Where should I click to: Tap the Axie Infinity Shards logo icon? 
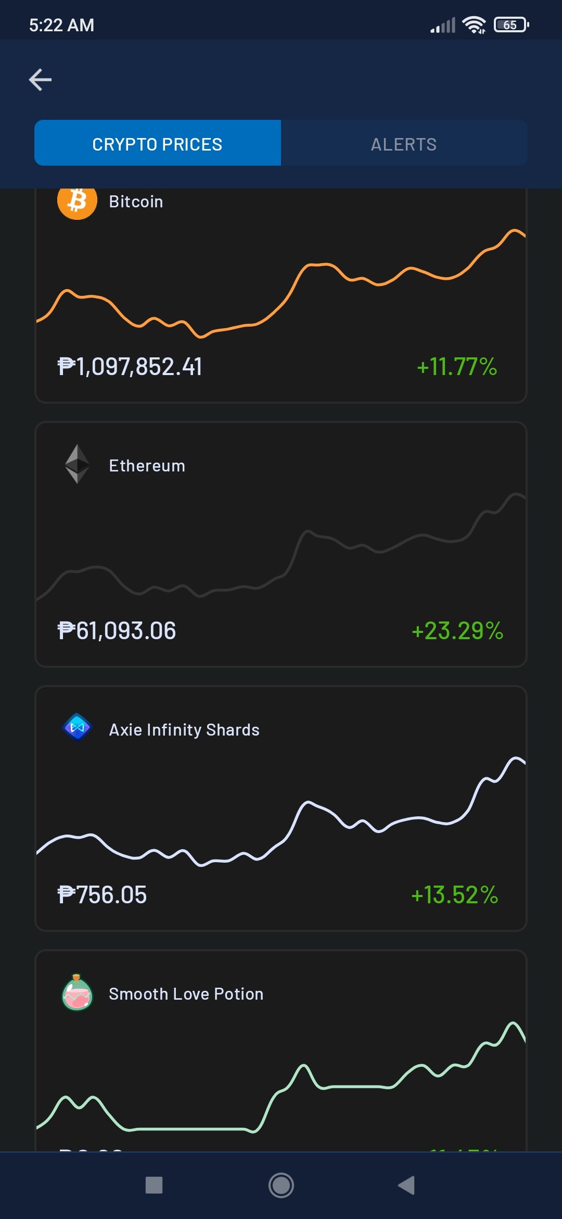click(x=77, y=727)
